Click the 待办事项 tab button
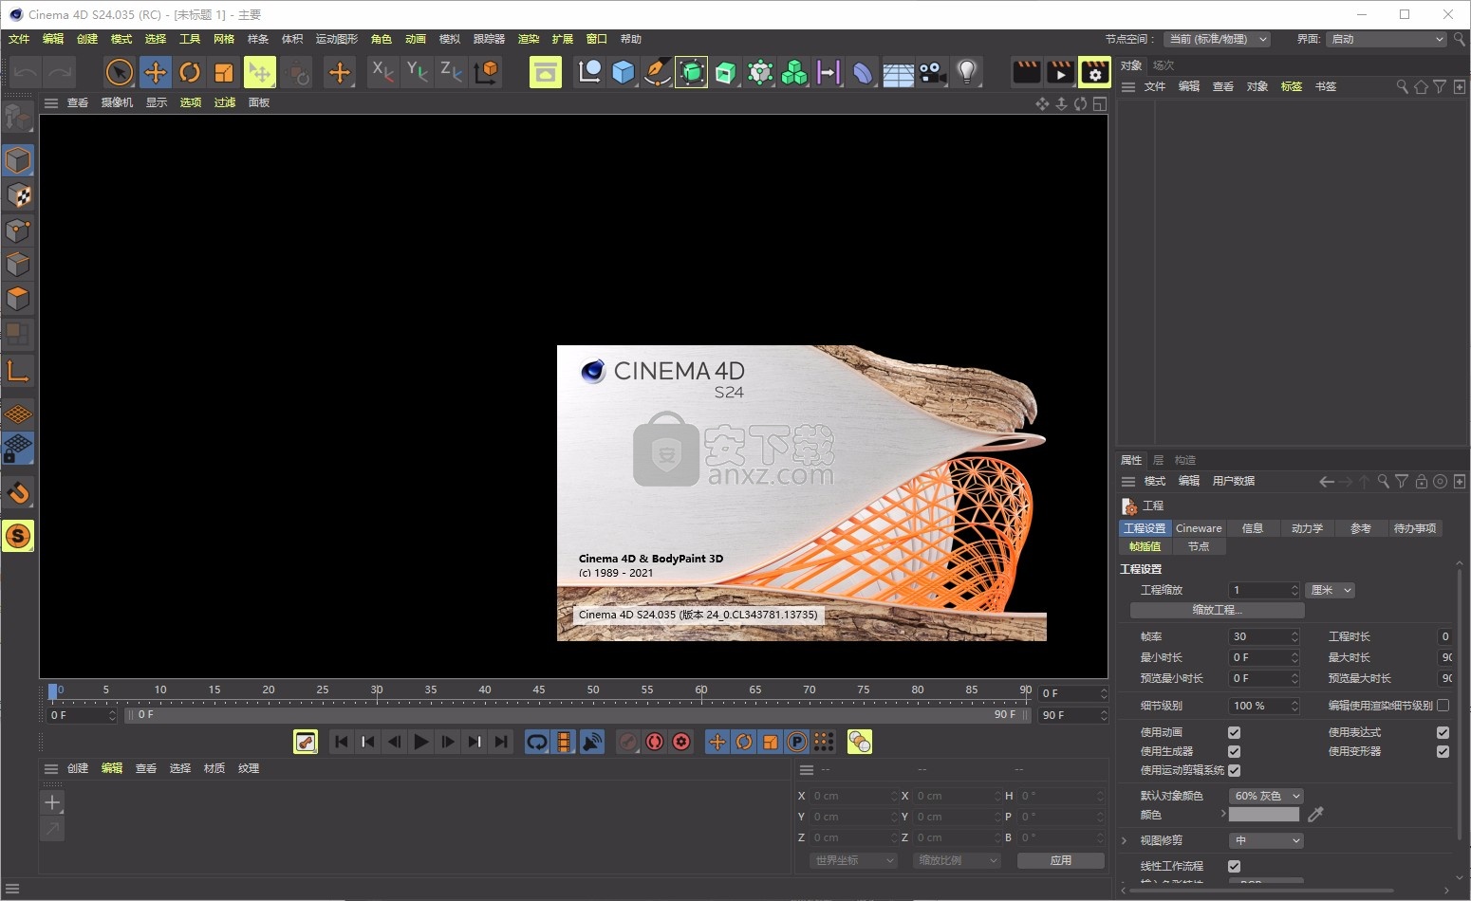Screen dimensions: 1471x901 click(1415, 528)
